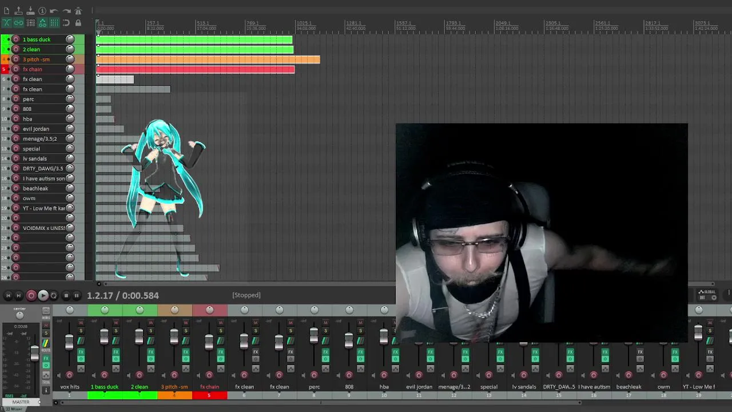
Task: Click the Redo arrow in toolbar
Action: coord(66,11)
